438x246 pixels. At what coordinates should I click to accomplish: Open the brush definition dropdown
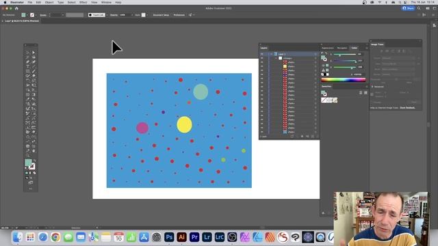click(107, 15)
